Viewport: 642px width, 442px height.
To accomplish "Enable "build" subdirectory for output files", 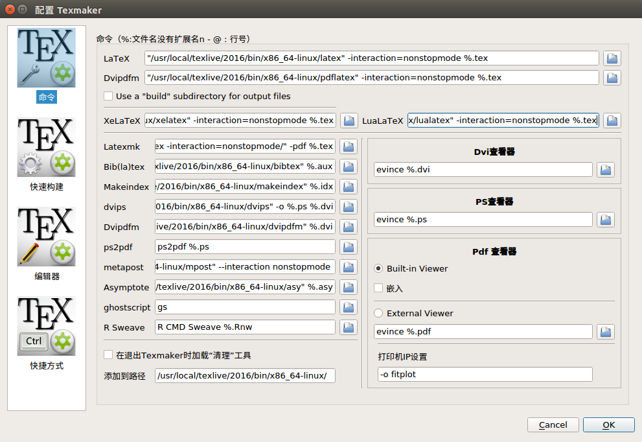I will (108, 96).
